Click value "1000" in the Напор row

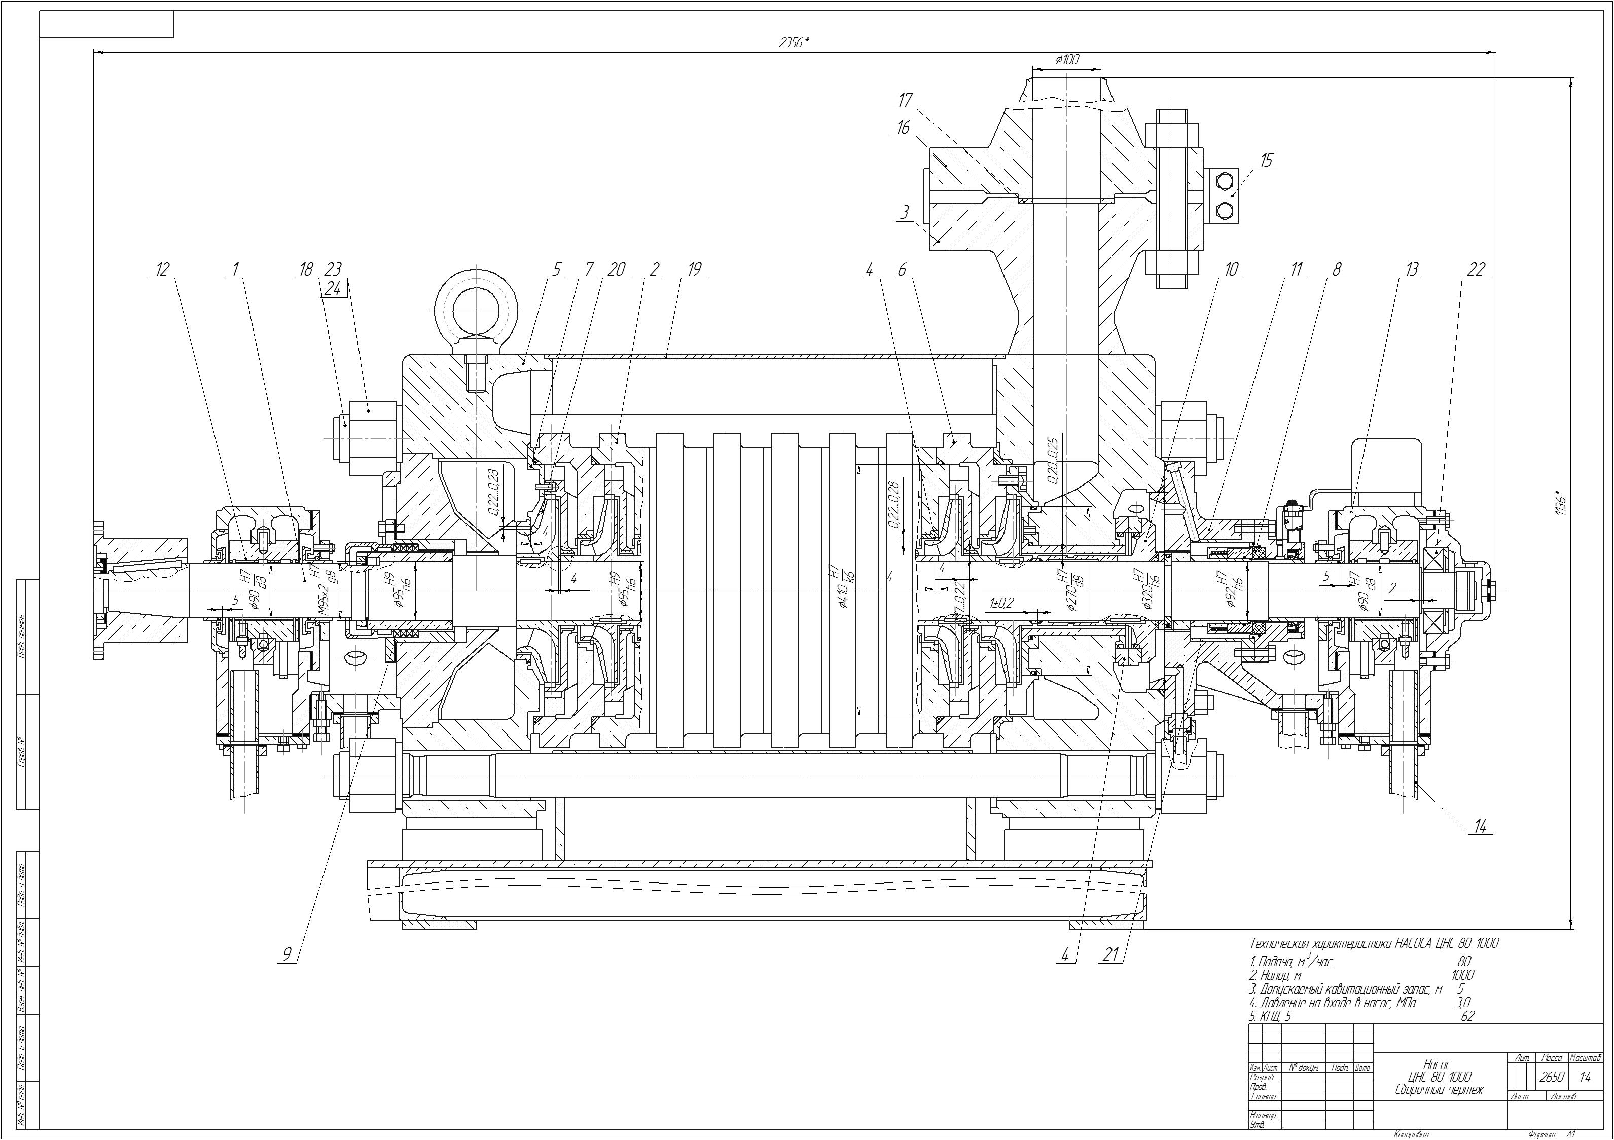click(1462, 975)
